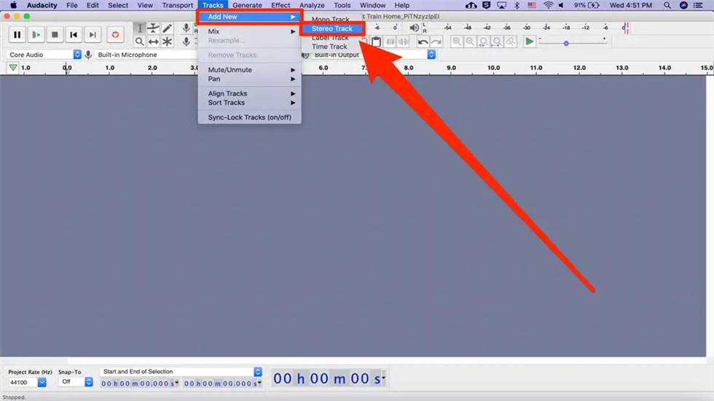
Task: Click the Undo arrow icon
Action: (x=423, y=42)
